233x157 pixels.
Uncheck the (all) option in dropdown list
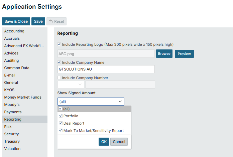coord(60,109)
